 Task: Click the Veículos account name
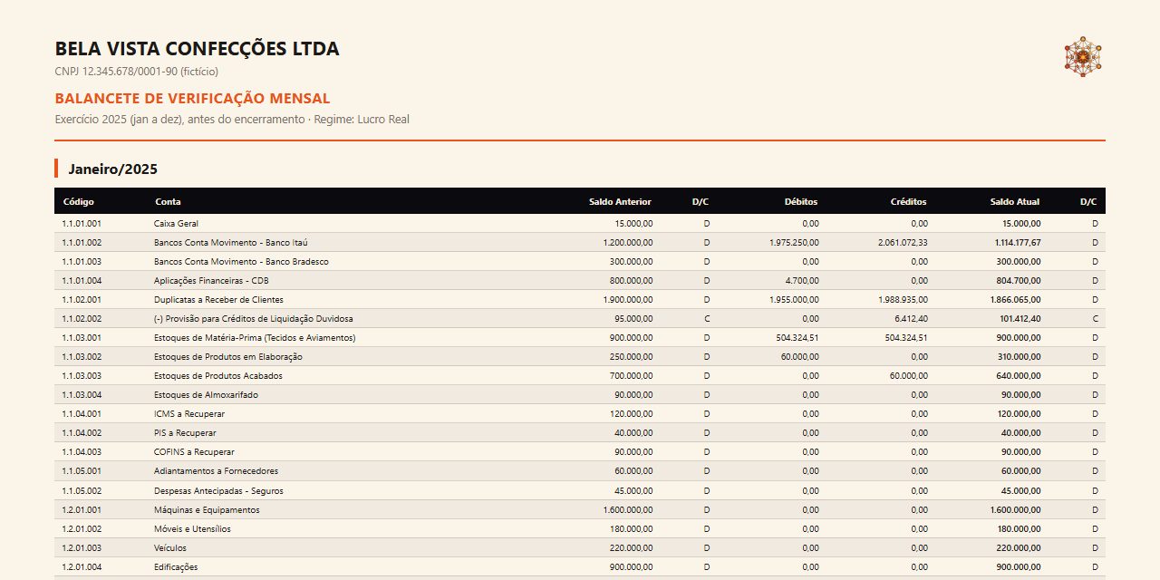point(170,548)
